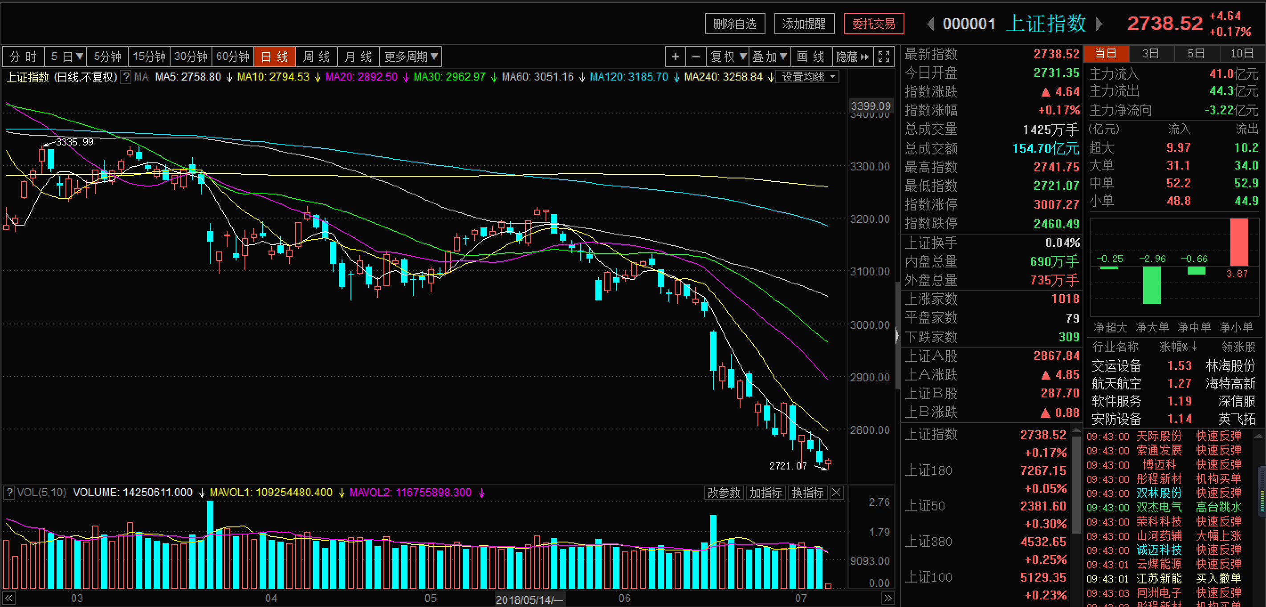Click the 添加提醒 button
This screenshot has width=1266, height=607.
[804, 24]
